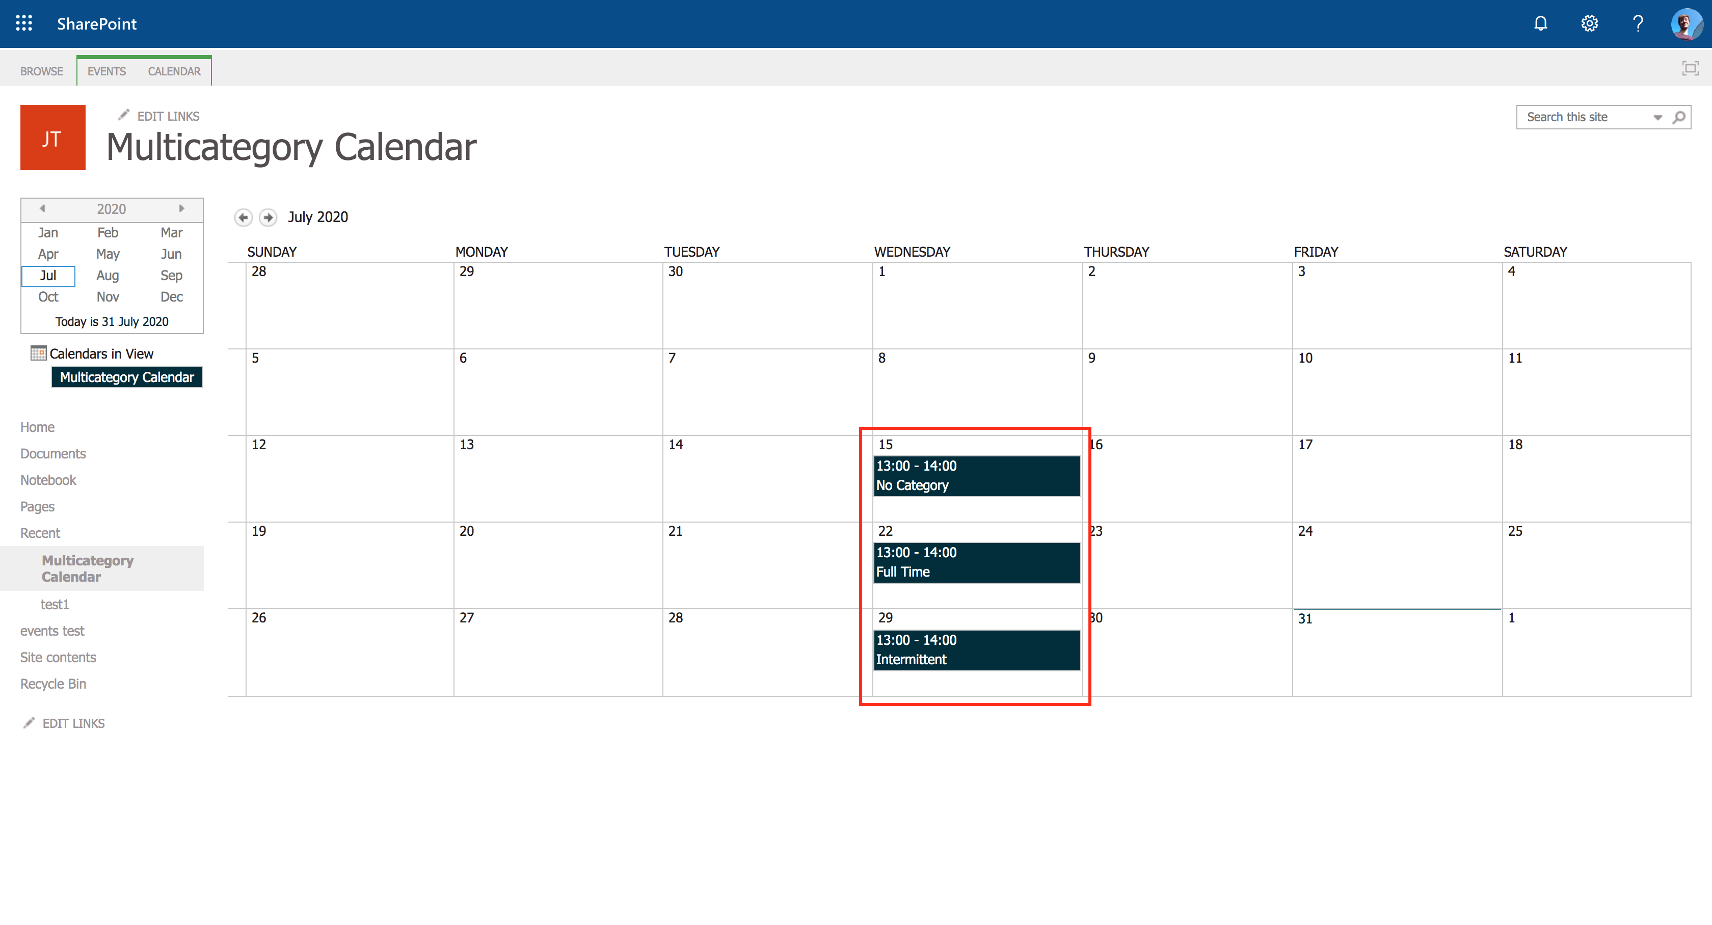Click the help question mark icon
Viewport: 1712px width, 925px height.
(x=1637, y=23)
